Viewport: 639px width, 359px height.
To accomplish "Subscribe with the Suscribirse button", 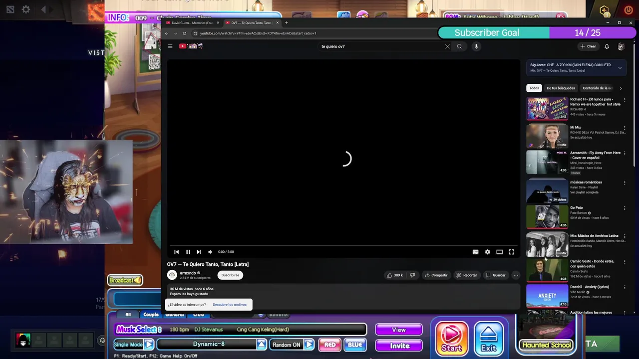I will click(x=230, y=275).
